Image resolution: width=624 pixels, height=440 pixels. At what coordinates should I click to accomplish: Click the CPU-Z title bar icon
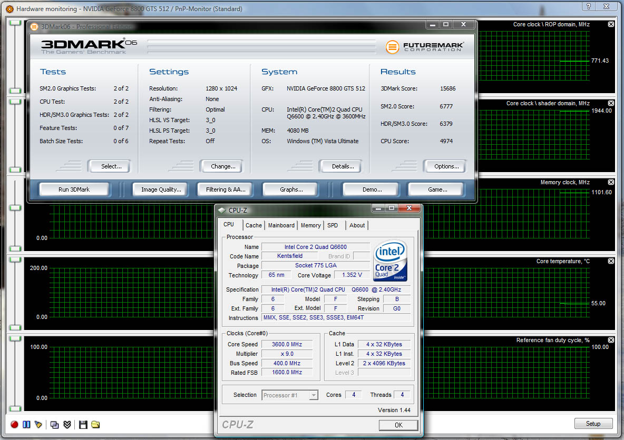tap(222, 210)
